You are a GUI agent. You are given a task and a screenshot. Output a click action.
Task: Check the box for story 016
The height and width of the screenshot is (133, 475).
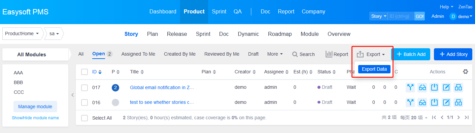click(x=84, y=102)
